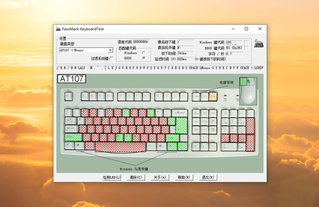This screenshot has height=207, width=319.
Task: Click the 语言代码 field showing 00000804
Action: (142, 42)
